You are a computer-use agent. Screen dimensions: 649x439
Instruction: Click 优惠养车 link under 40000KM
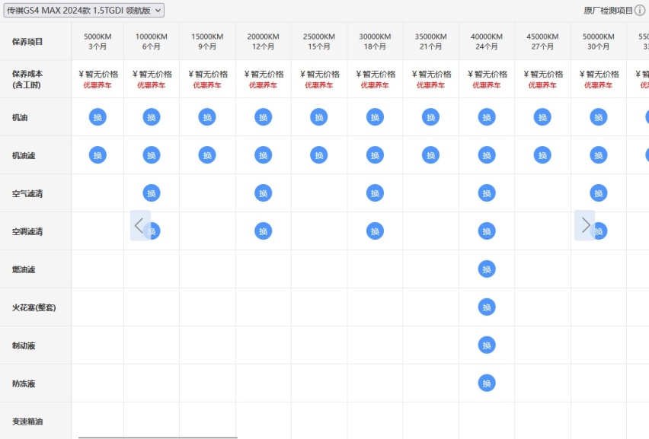(486, 85)
